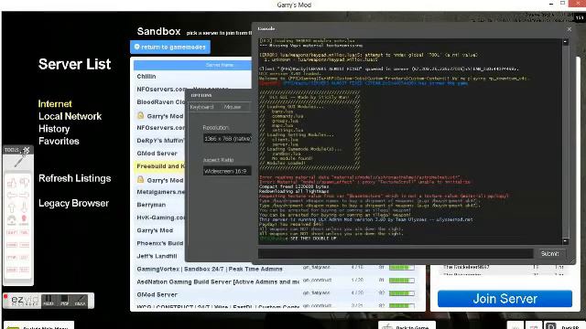The width and height of the screenshot is (586, 329).
Task: Pick the thumbs-down stamp in Tools palette
Action: pyautogui.click(x=25, y=183)
